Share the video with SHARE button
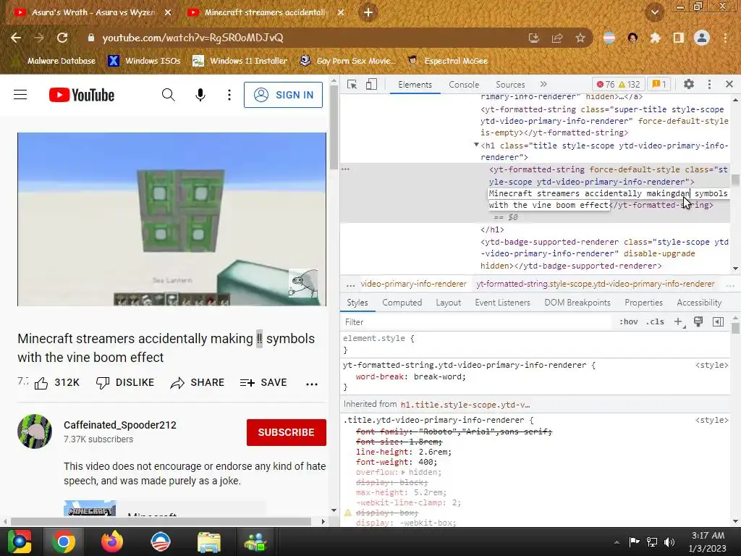Screen dimensions: 741x556 point(197,382)
